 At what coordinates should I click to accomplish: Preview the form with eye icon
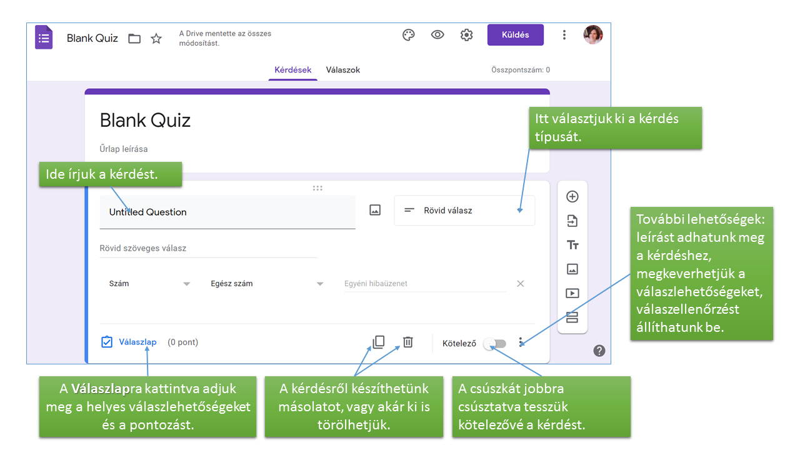[x=437, y=35]
